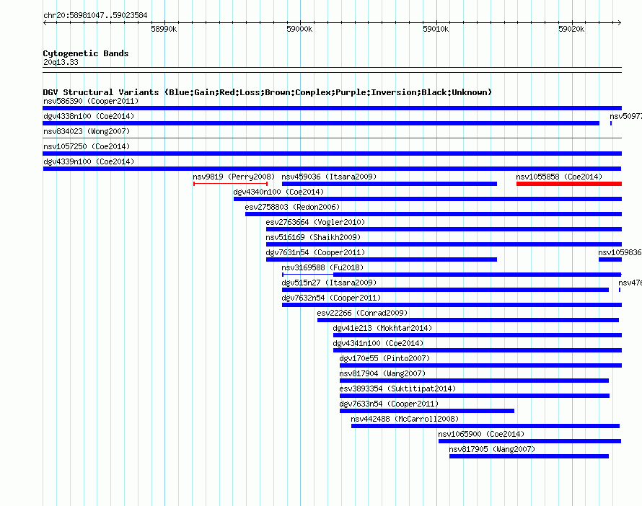Open the nsv3169588 (Fu2018) label

tap(322, 267)
